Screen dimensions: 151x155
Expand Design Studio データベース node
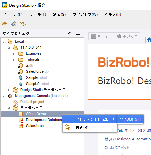point(9,90)
